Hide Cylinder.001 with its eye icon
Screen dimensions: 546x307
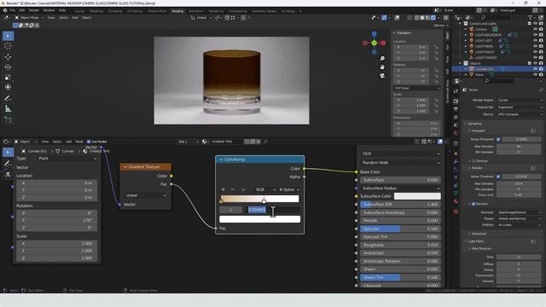[x=535, y=69]
